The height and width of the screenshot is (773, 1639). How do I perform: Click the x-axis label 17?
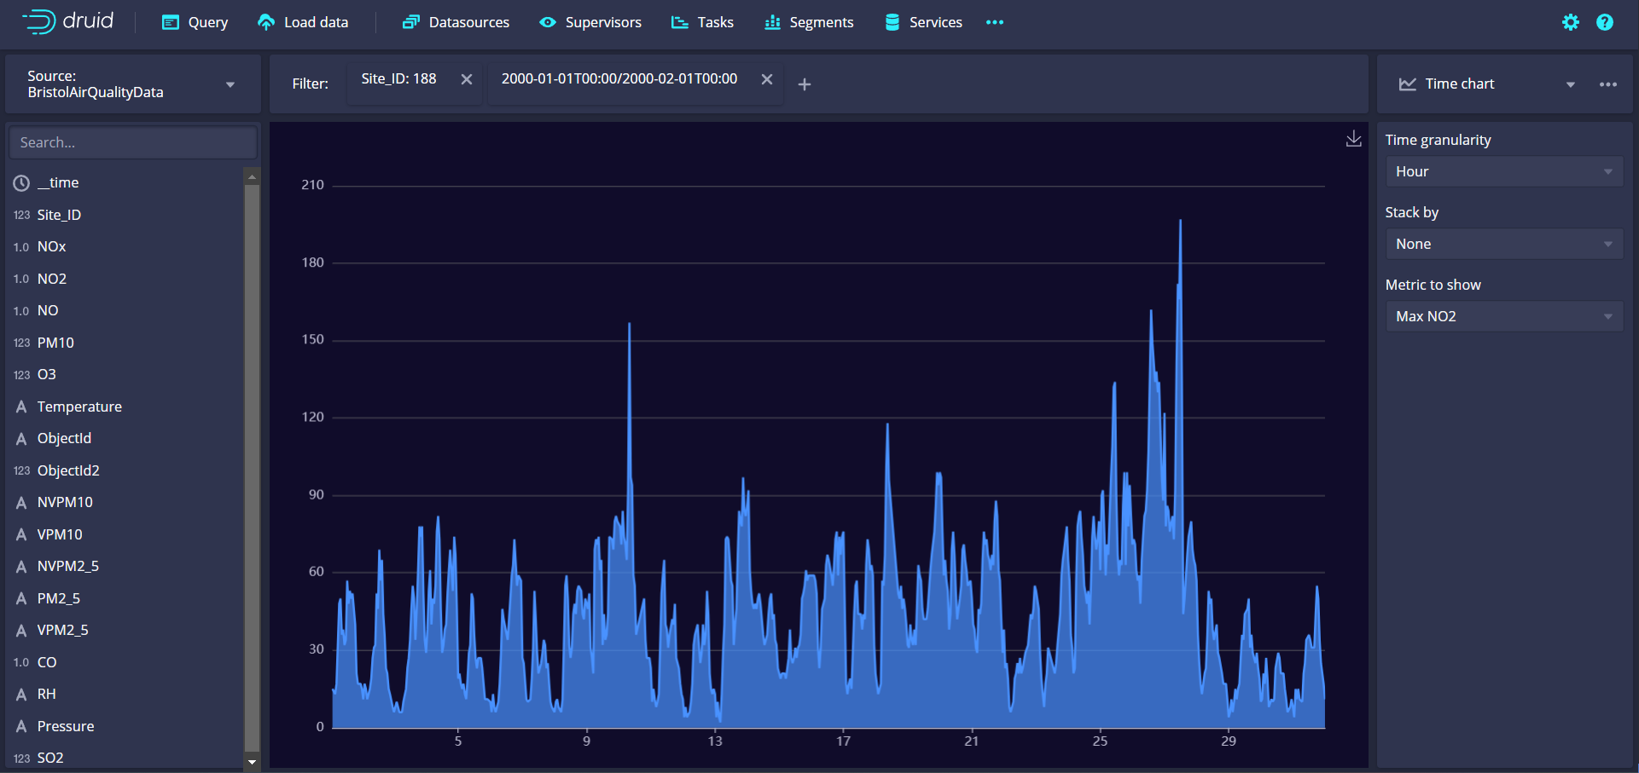tap(843, 741)
